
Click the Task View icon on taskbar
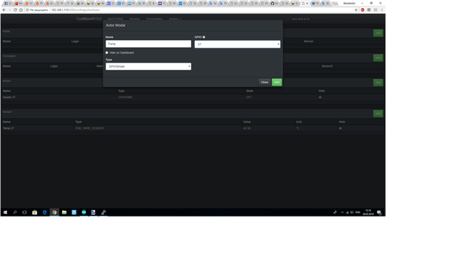click(25, 212)
